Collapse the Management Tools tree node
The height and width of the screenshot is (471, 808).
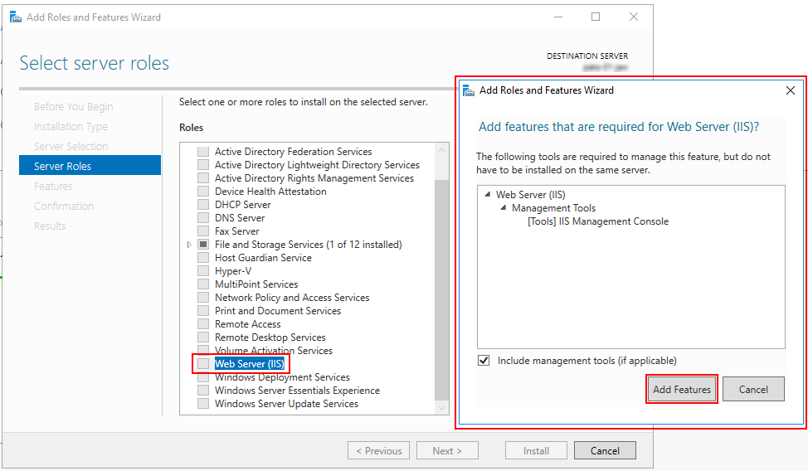[503, 208]
